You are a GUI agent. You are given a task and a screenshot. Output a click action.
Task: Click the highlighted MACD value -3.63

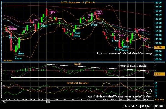(x=160, y=74)
